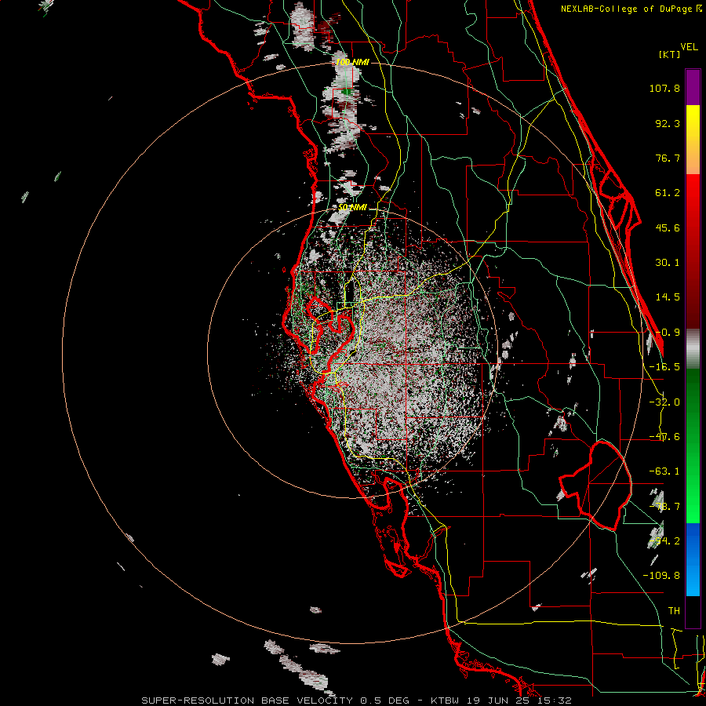The height and width of the screenshot is (706, 706).
Task: Select the 107.8 velocity scale value
Action: coord(664,88)
